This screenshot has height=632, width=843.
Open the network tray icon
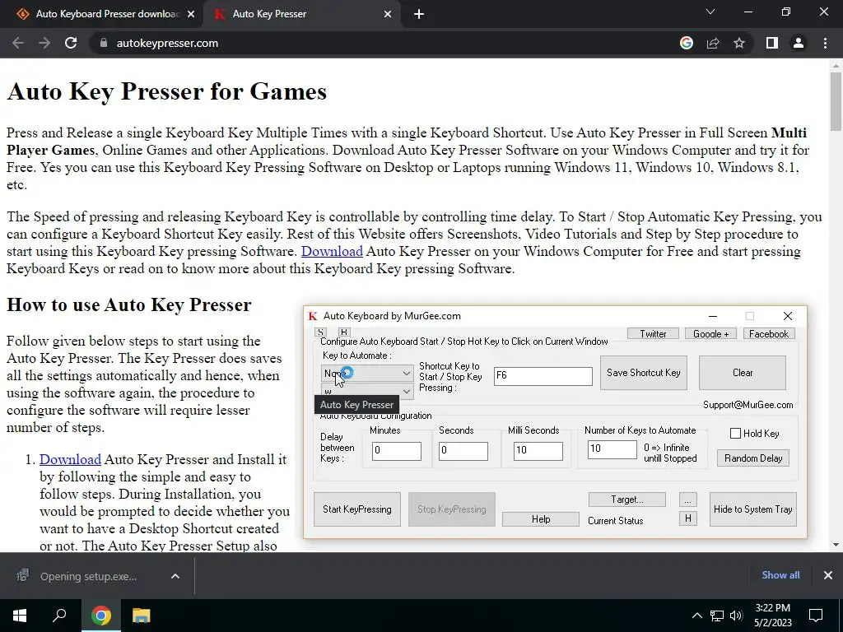[717, 616]
